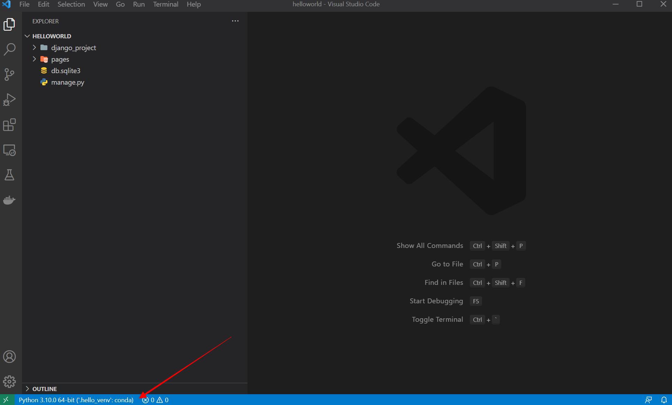Open the Run menu

[x=139, y=4]
